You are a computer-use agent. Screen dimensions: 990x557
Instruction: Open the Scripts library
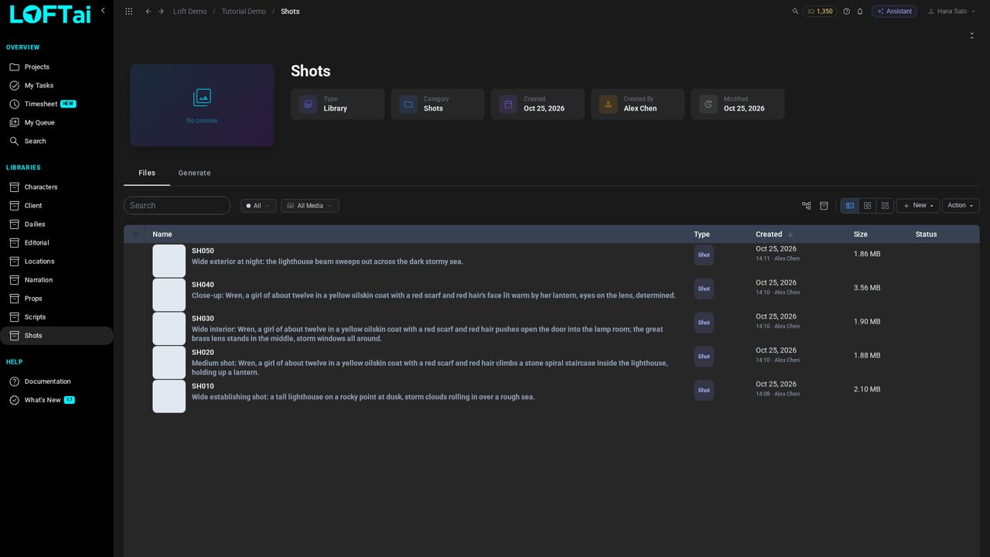tap(56, 317)
